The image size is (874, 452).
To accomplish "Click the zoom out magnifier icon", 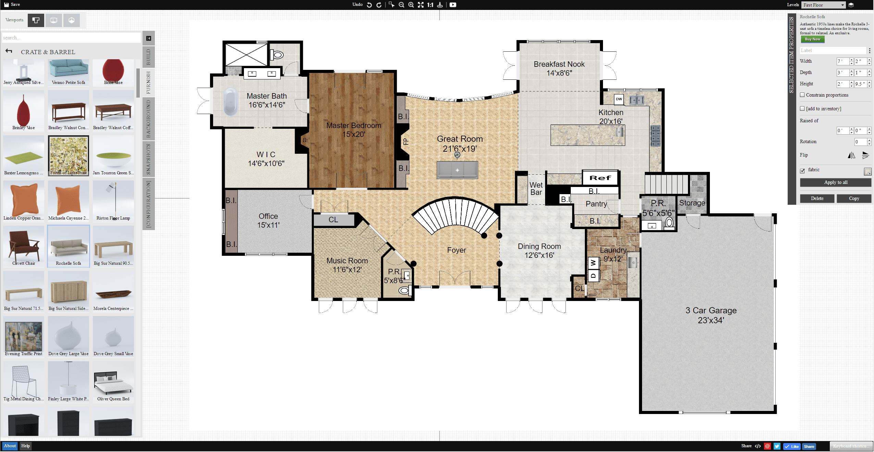I will pos(401,5).
